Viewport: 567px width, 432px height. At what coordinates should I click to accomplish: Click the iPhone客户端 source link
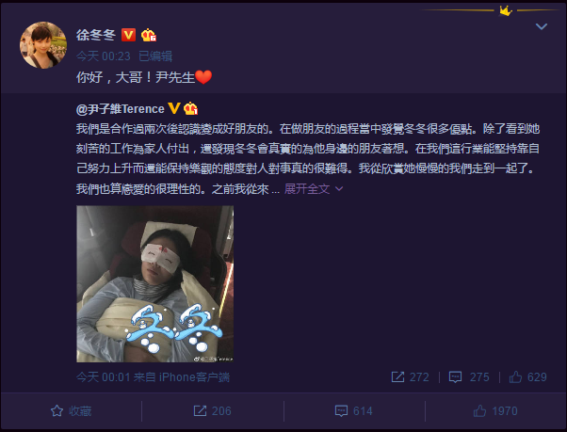click(195, 377)
